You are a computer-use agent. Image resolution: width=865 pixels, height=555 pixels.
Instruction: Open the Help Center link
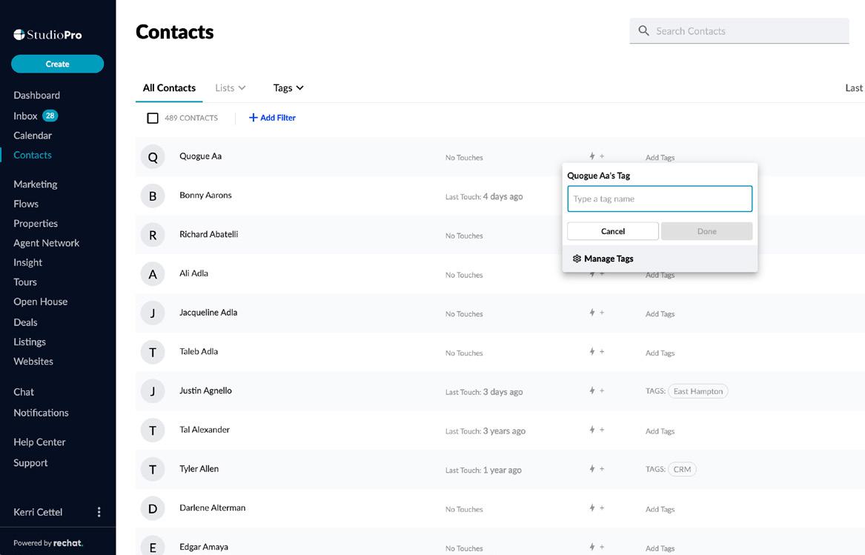[39, 442]
